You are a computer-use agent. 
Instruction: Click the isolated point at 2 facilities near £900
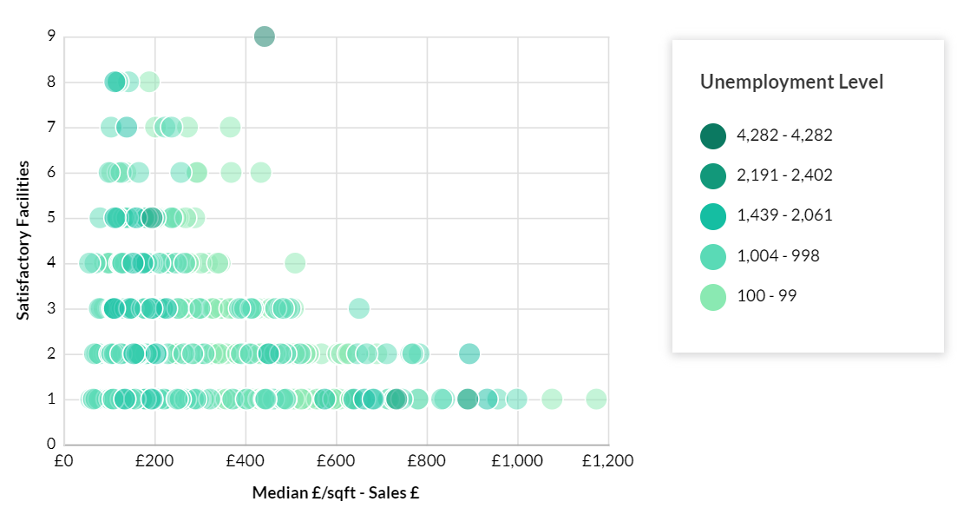[469, 353]
